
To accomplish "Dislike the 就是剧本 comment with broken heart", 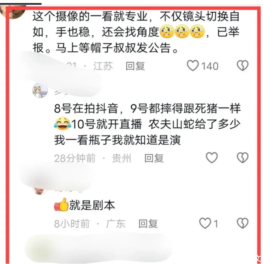I will 242,223.
